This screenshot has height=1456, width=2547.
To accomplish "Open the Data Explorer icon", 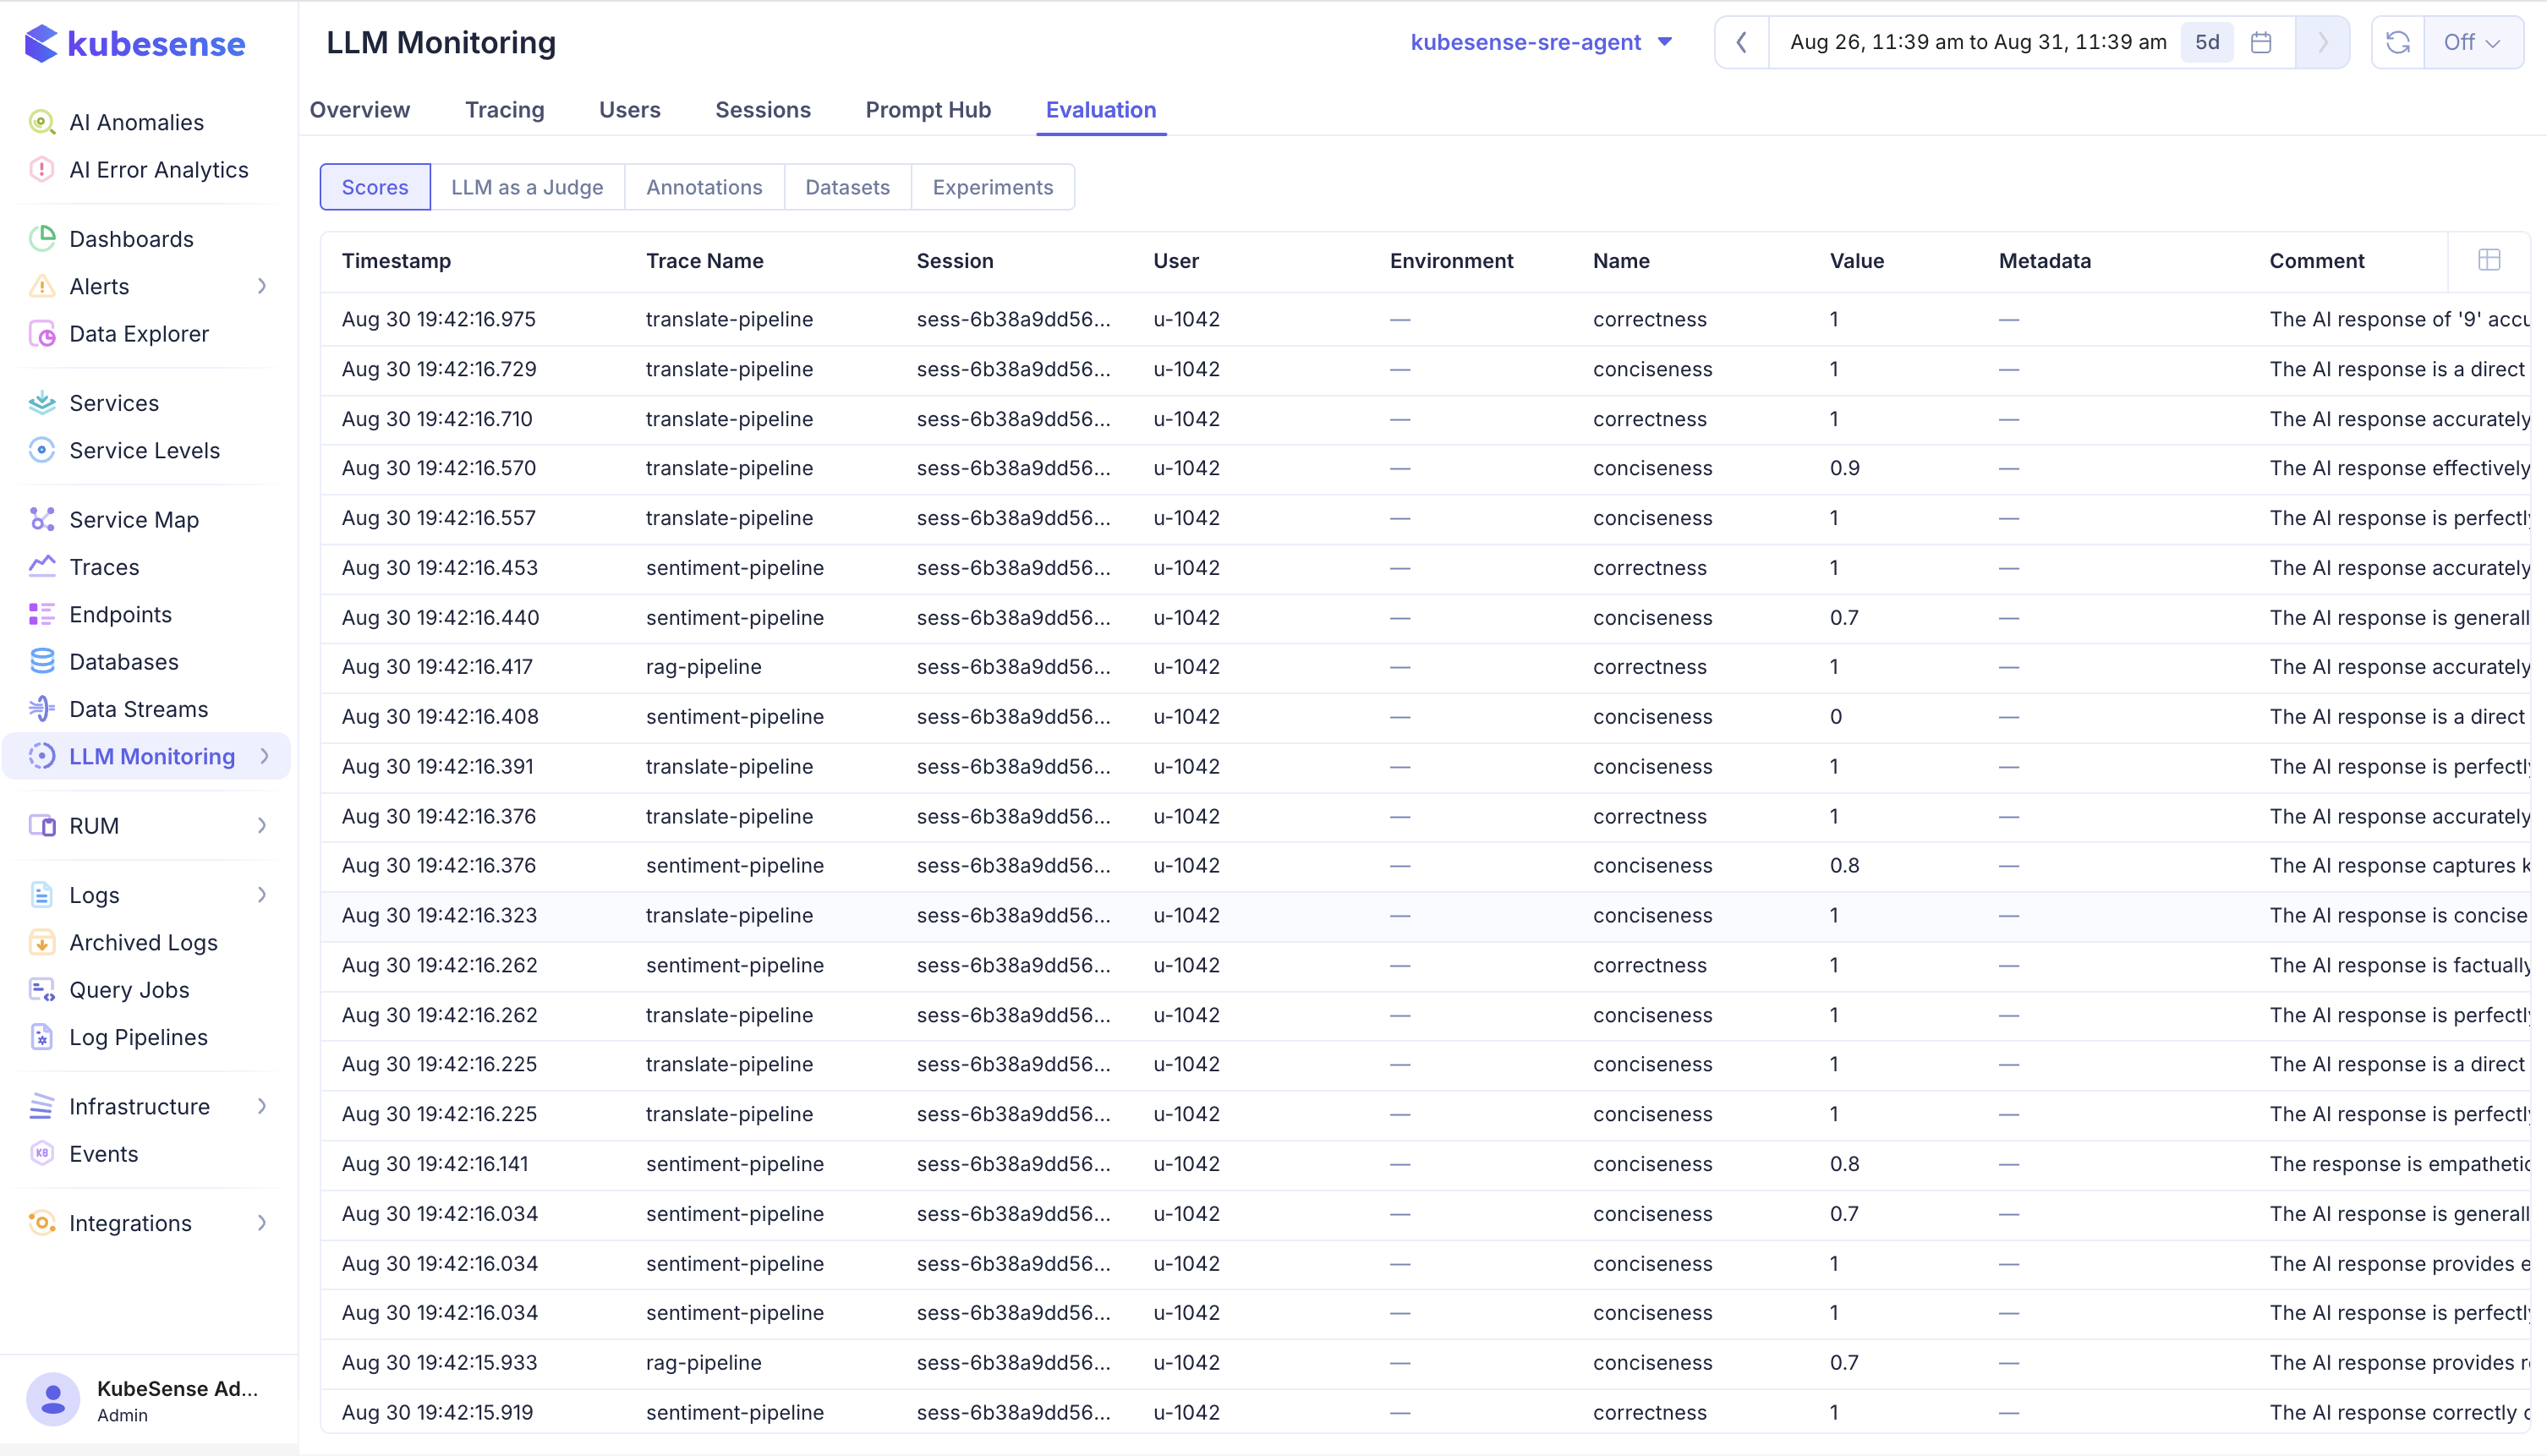I will pos(41,334).
